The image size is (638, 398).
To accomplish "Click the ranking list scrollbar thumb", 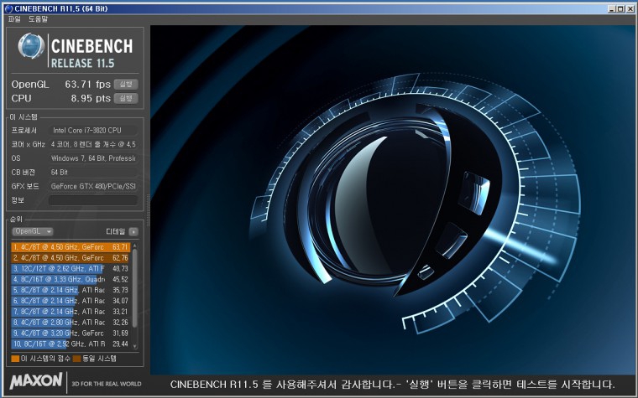I will 134,288.
